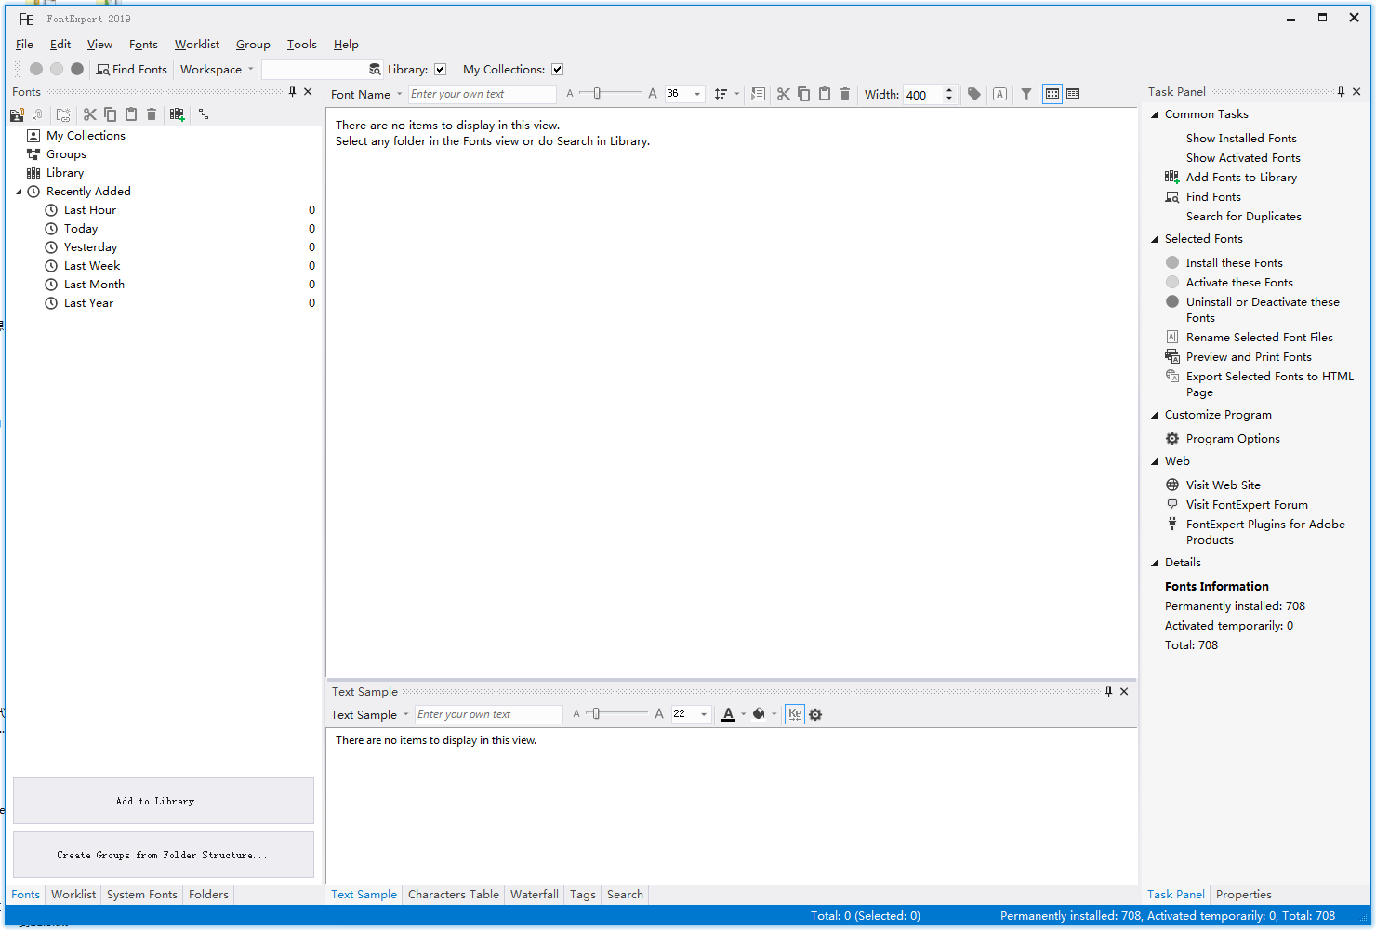Viewport: 1376px width, 930px height.
Task: Open the sort order dropdown
Action: coord(737,94)
